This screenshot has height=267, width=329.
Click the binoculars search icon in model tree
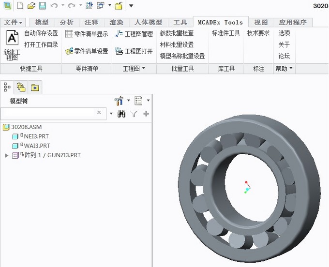pyautogui.click(x=121, y=114)
